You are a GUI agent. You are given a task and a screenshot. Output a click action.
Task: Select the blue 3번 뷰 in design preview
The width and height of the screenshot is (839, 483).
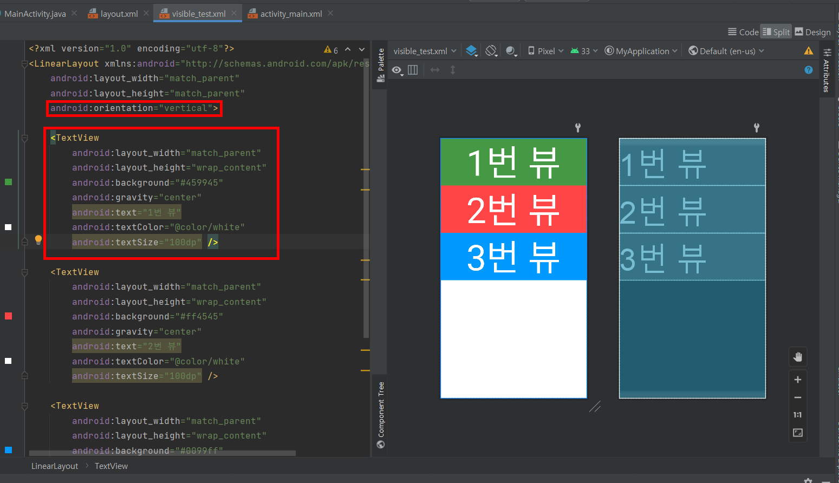(513, 256)
